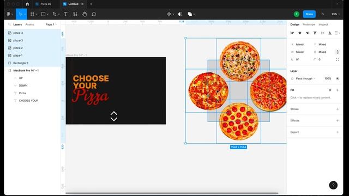
Task: Search layers with the magnifier icon
Action: tap(9, 24)
